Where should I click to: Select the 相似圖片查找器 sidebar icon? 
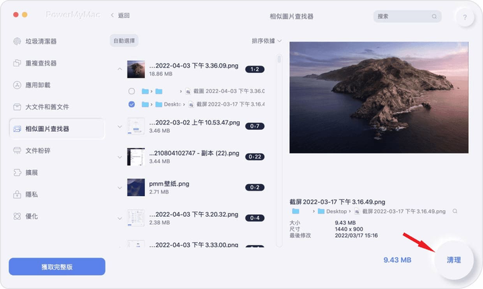pos(17,128)
